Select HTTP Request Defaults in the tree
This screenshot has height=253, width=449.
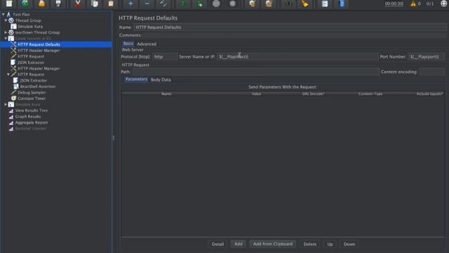(39, 44)
